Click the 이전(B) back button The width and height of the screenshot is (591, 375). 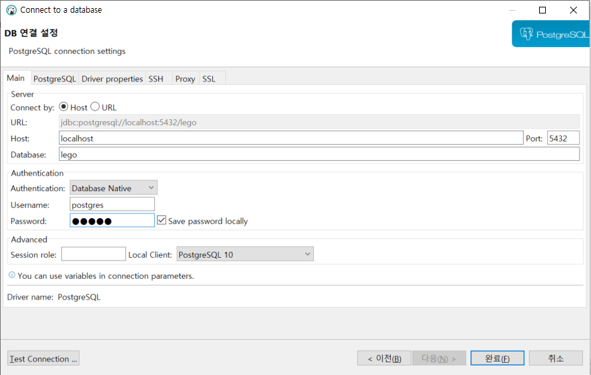click(384, 358)
